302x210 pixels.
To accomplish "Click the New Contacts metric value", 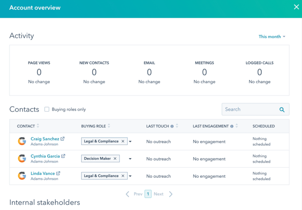I will [94, 72].
